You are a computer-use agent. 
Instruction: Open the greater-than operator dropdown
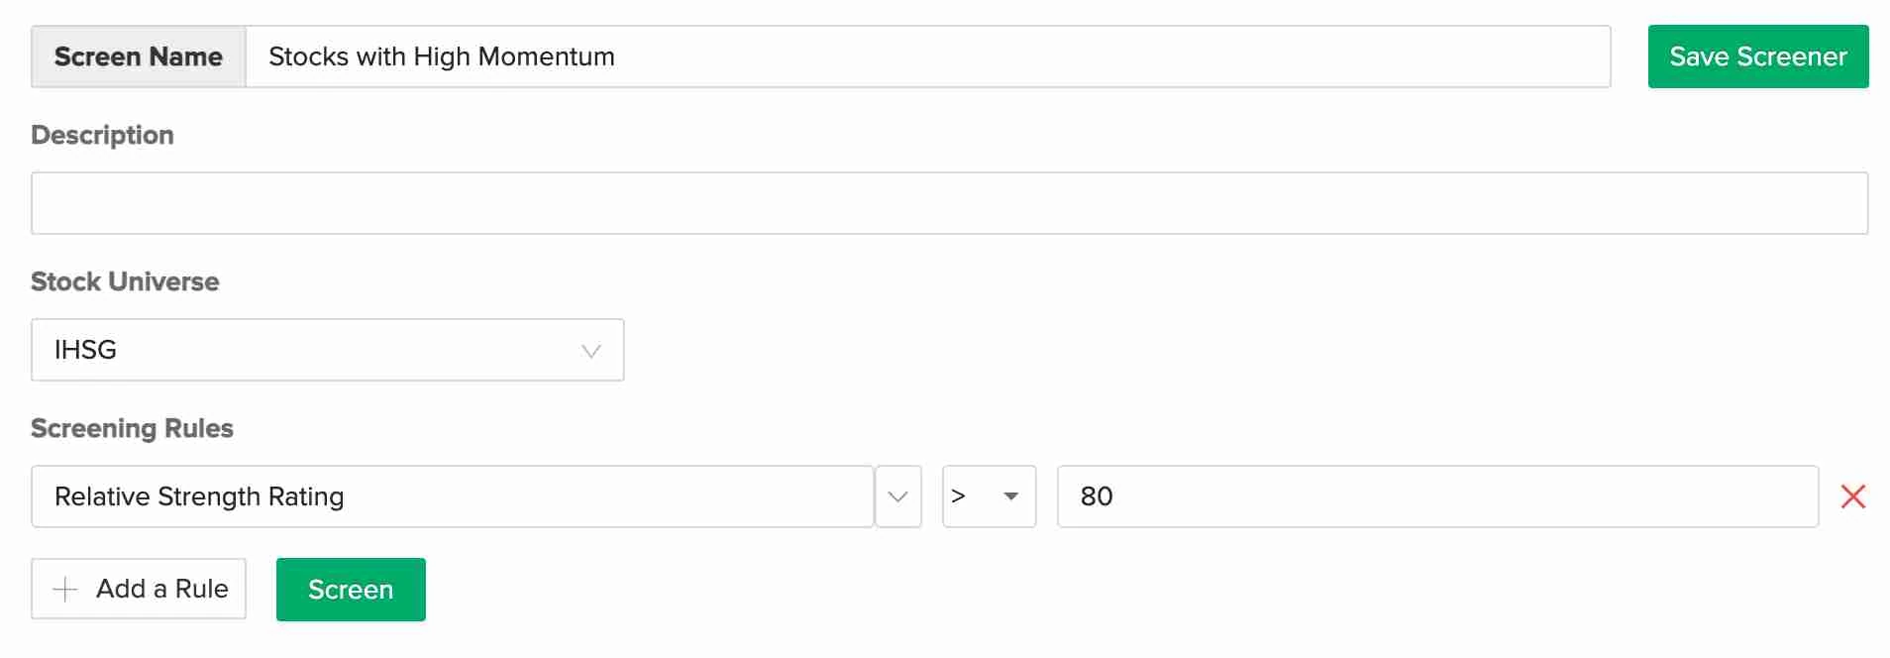pyautogui.click(x=988, y=496)
